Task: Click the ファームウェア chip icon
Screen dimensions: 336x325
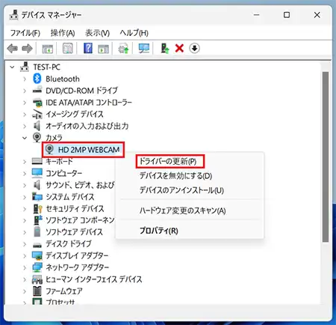Action: pyautogui.click(x=37, y=291)
